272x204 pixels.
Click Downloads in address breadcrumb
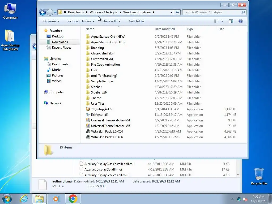click(x=76, y=12)
